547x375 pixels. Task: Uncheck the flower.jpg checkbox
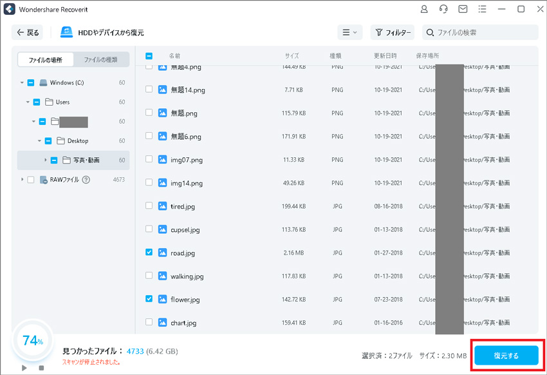click(x=149, y=299)
